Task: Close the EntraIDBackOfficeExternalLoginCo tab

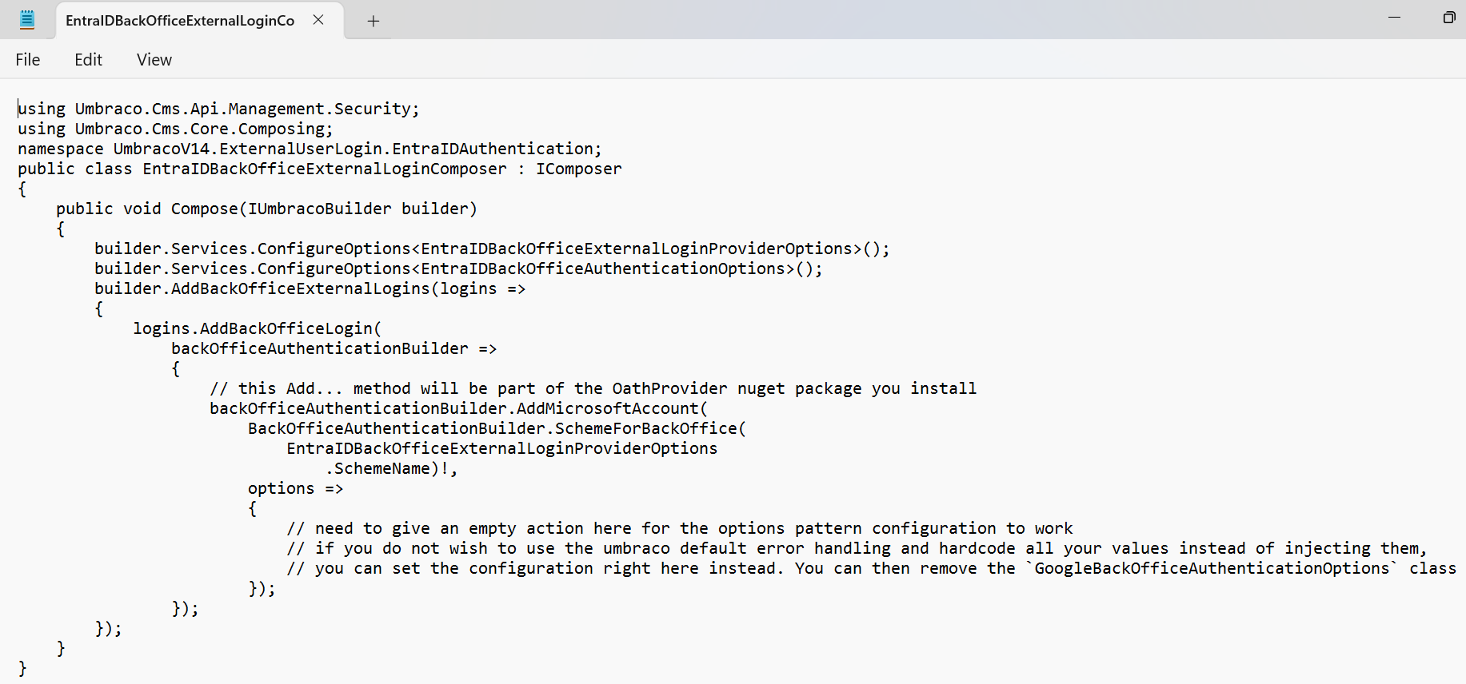Action: tap(318, 20)
